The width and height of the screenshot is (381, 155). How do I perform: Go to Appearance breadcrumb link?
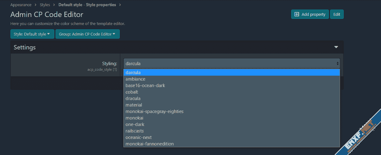[21, 5]
